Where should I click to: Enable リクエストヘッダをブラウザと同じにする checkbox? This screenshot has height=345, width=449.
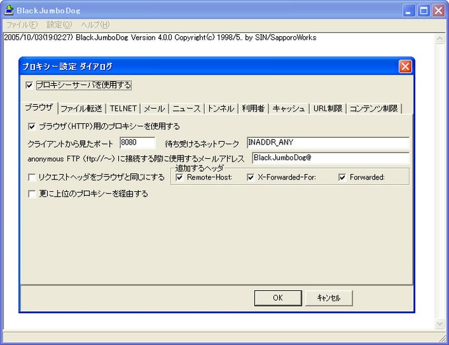pyautogui.click(x=32, y=177)
